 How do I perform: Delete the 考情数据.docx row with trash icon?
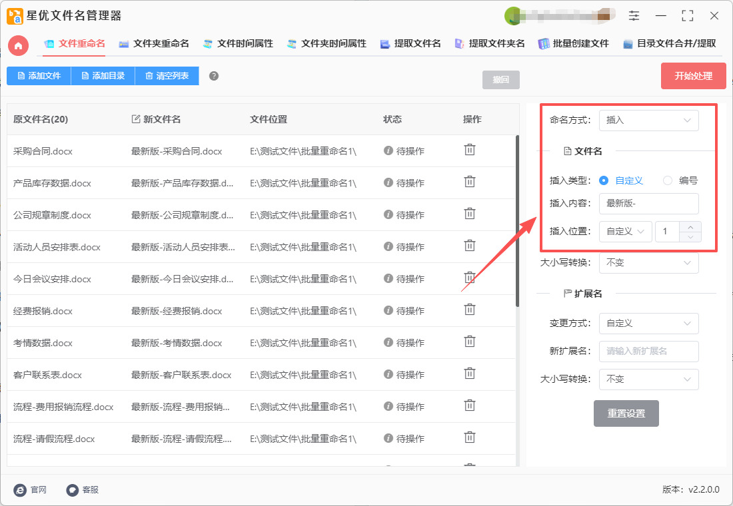coord(469,342)
